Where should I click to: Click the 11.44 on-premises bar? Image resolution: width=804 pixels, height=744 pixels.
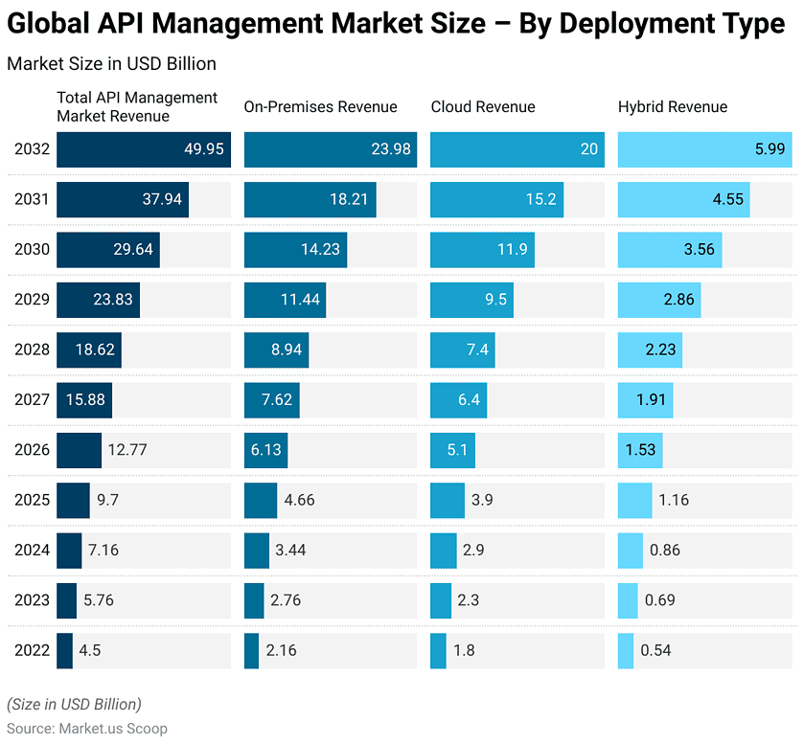[x=286, y=300]
